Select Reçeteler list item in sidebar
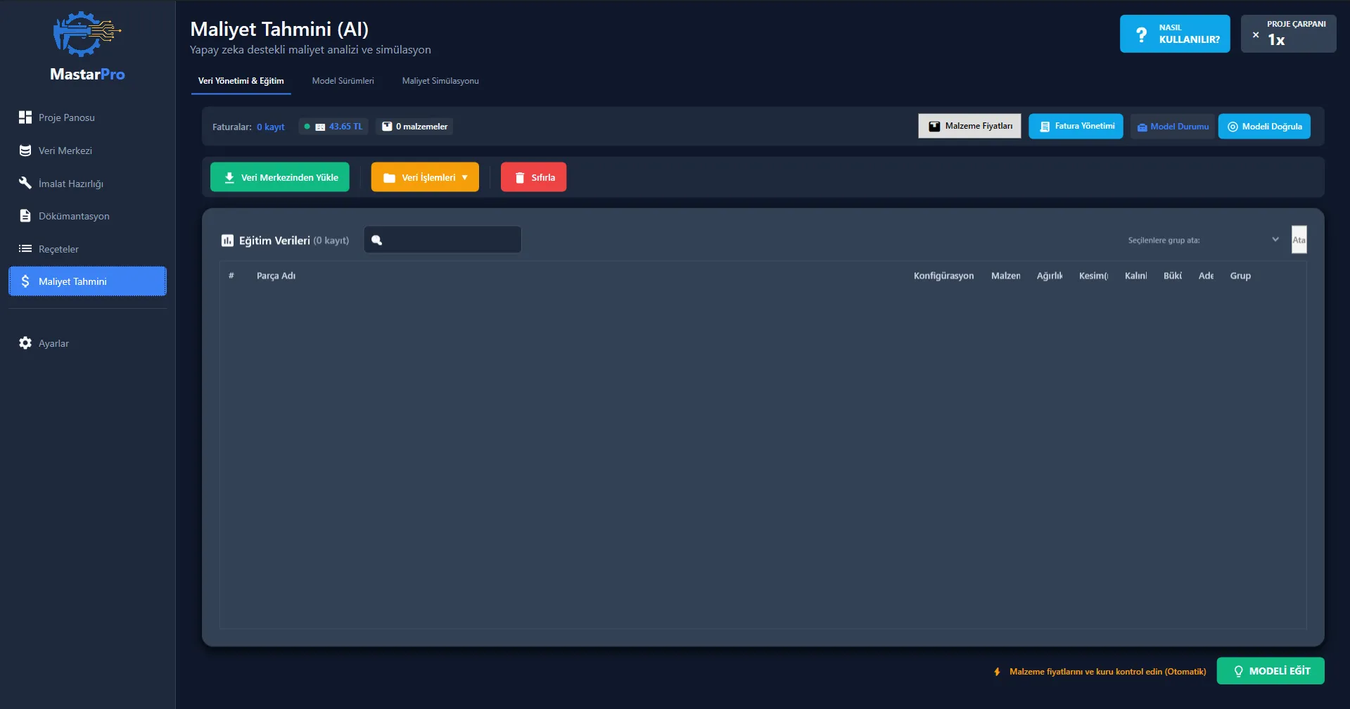1350x709 pixels. (x=58, y=249)
